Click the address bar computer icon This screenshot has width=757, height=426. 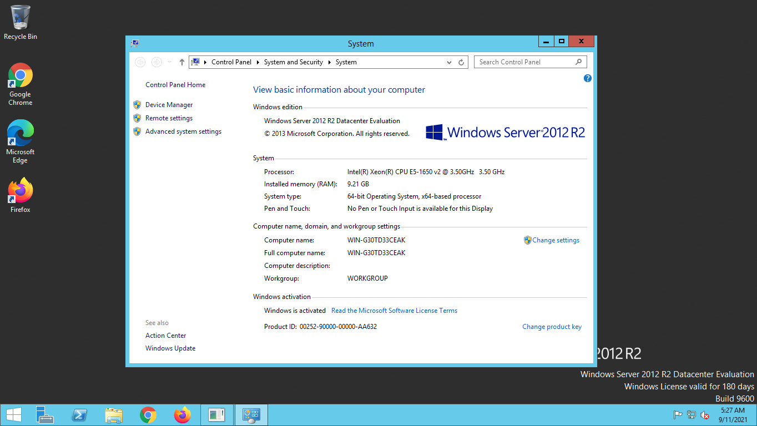195,62
